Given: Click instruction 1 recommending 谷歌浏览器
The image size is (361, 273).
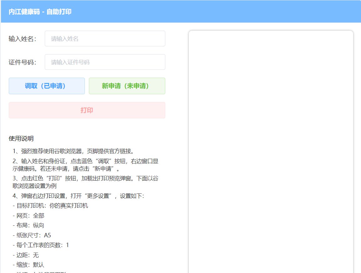Looking at the screenshot, I should (x=74, y=151).
